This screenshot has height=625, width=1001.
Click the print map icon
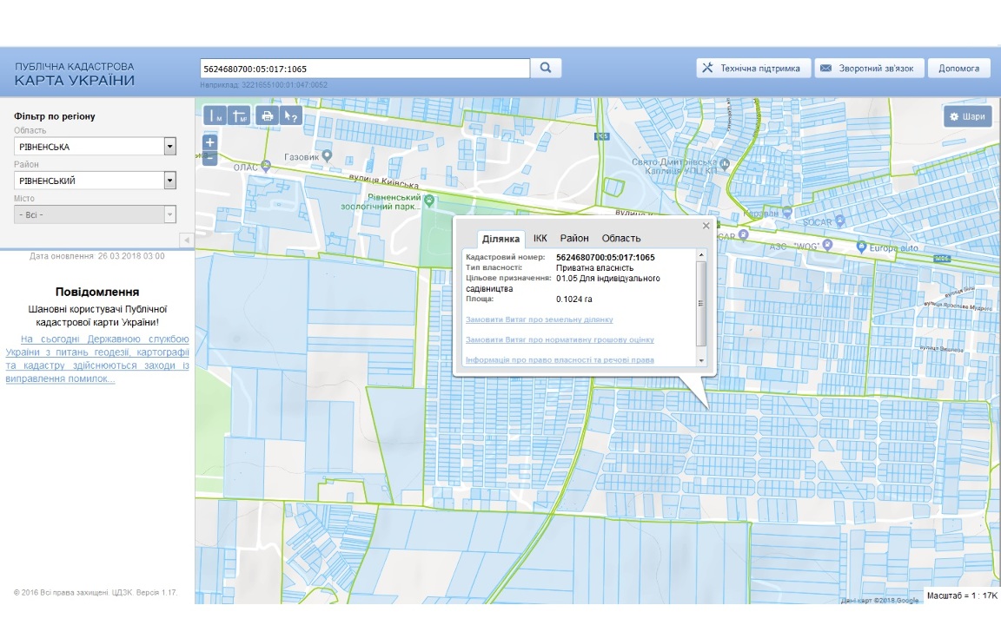click(267, 116)
